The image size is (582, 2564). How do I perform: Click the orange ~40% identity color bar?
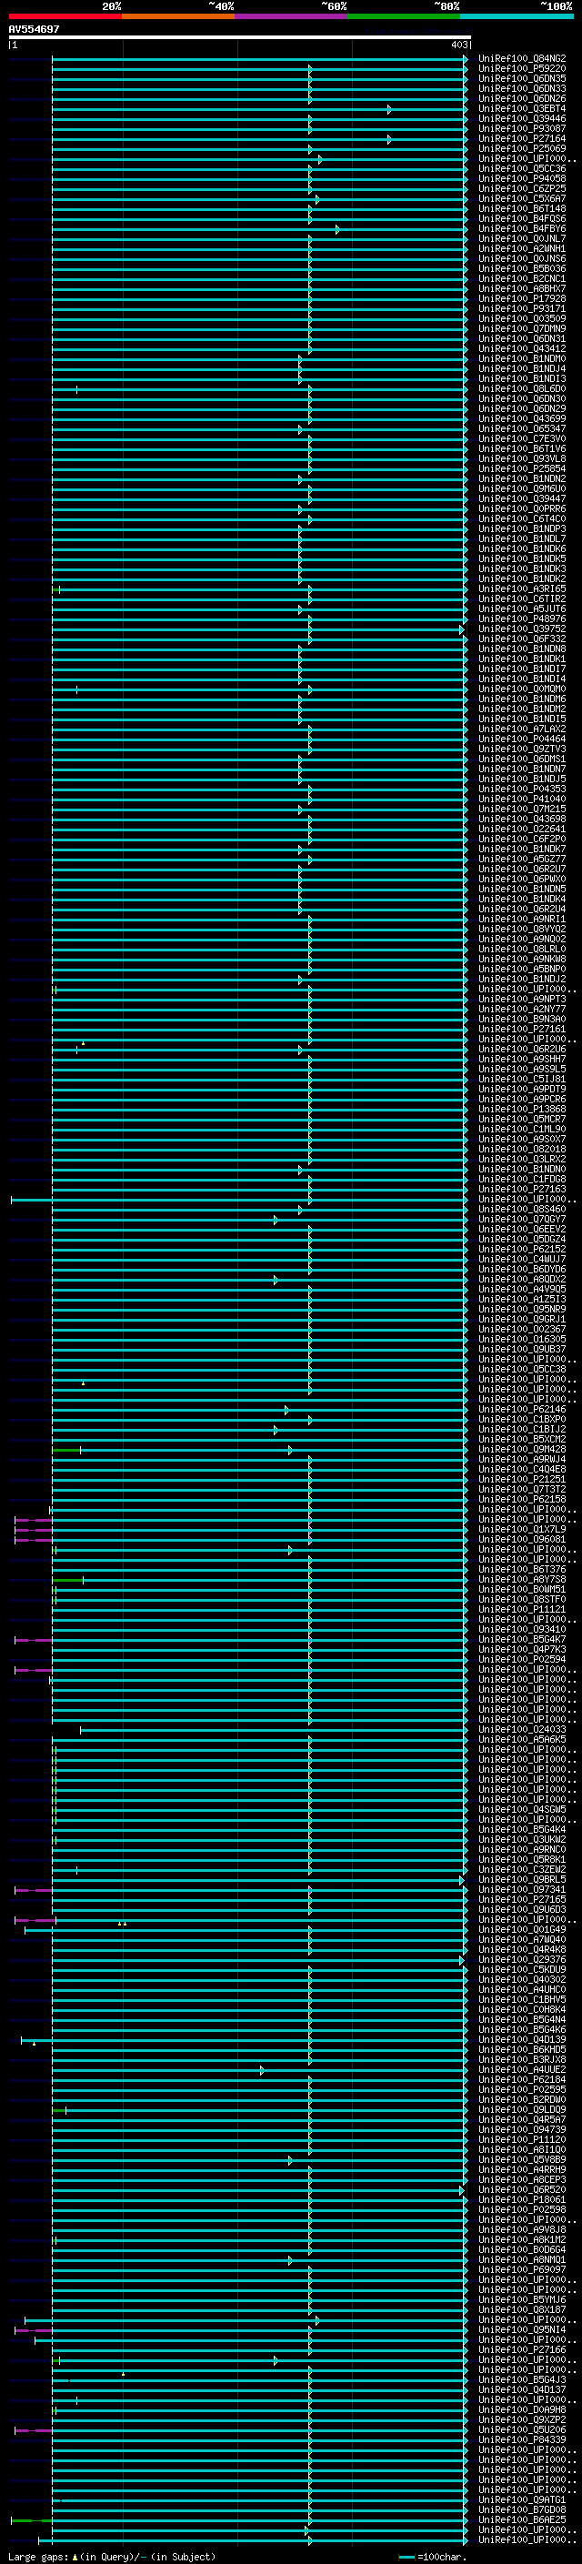point(178,16)
